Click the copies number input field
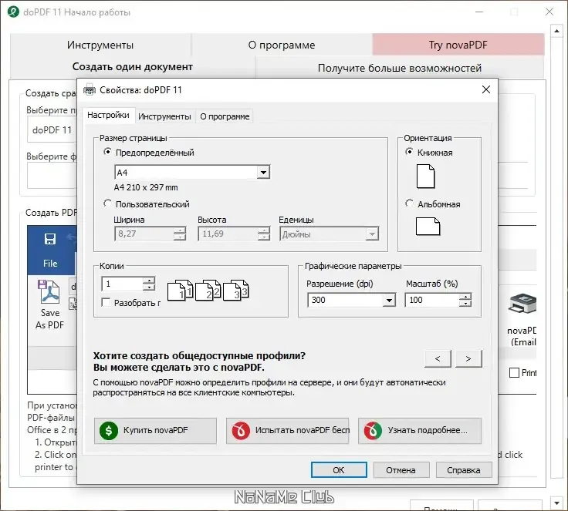This screenshot has width=568, height=511. pos(123,284)
